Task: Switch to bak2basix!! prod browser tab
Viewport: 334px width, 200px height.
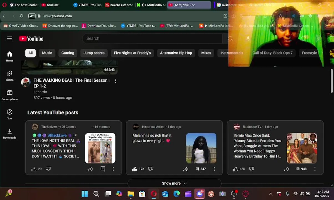Action: coord(120,5)
